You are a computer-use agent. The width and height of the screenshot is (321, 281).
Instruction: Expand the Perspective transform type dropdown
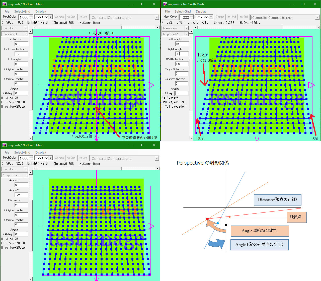(x=26, y=175)
